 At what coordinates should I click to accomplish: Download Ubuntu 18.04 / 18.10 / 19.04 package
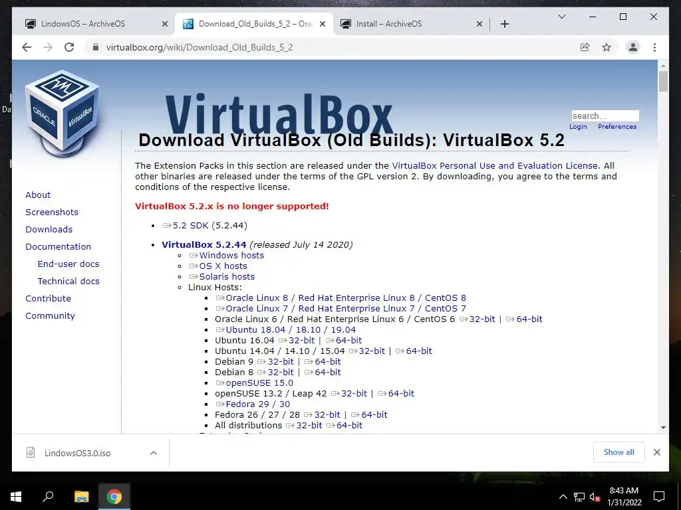(x=286, y=329)
